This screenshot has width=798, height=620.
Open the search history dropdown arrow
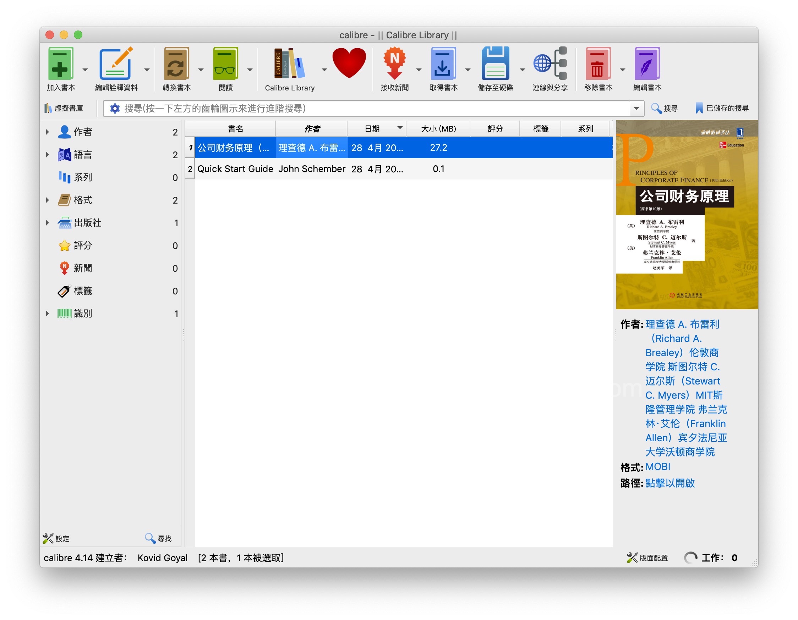pyautogui.click(x=637, y=109)
